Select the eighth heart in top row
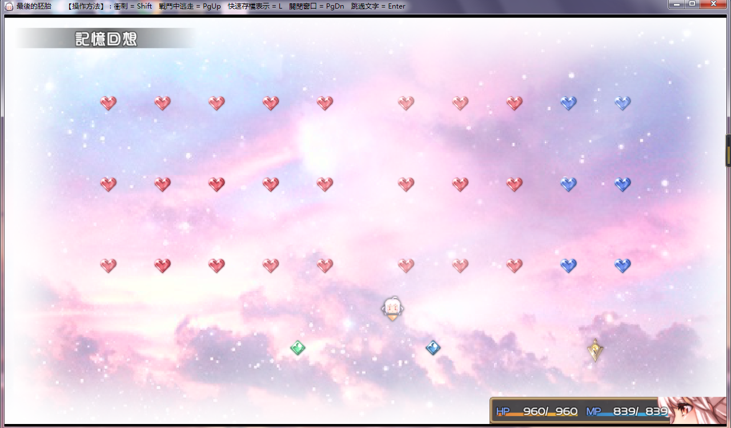This screenshot has width=731, height=428. coord(515,103)
